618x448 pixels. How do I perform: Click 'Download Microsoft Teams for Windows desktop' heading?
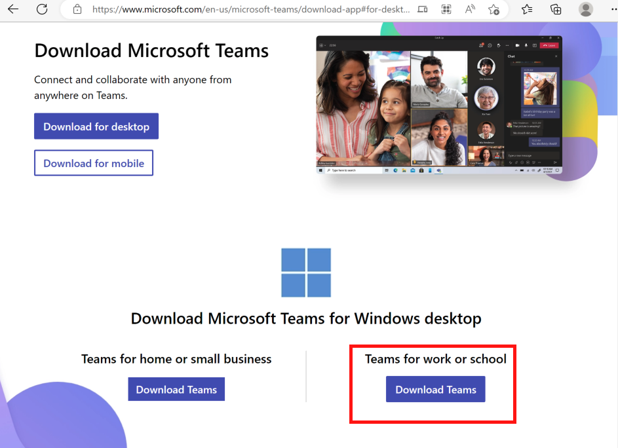pyautogui.click(x=306, y=318)
